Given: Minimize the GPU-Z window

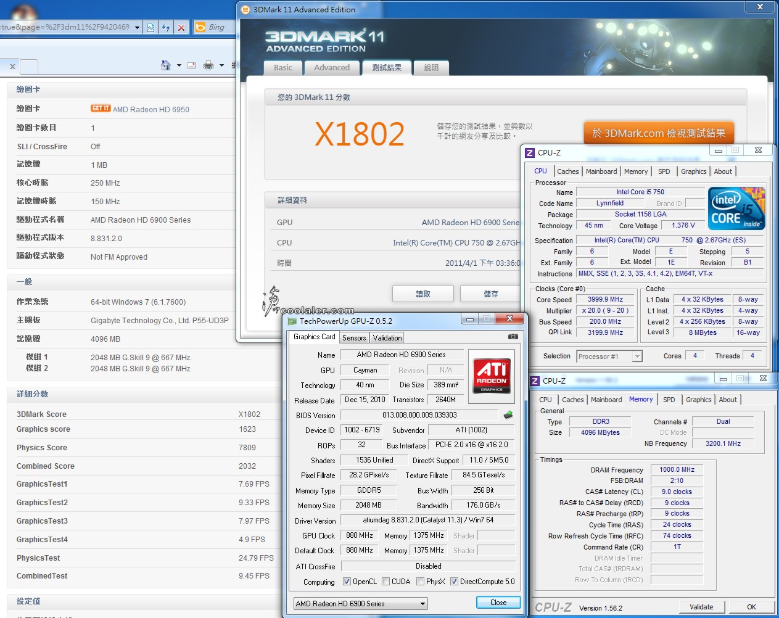Looking at the screenshot, I should coord(470,318).
